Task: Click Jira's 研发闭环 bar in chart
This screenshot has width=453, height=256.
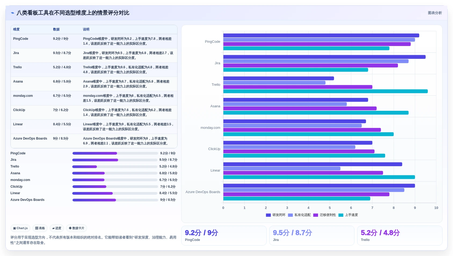Action: 324,57
